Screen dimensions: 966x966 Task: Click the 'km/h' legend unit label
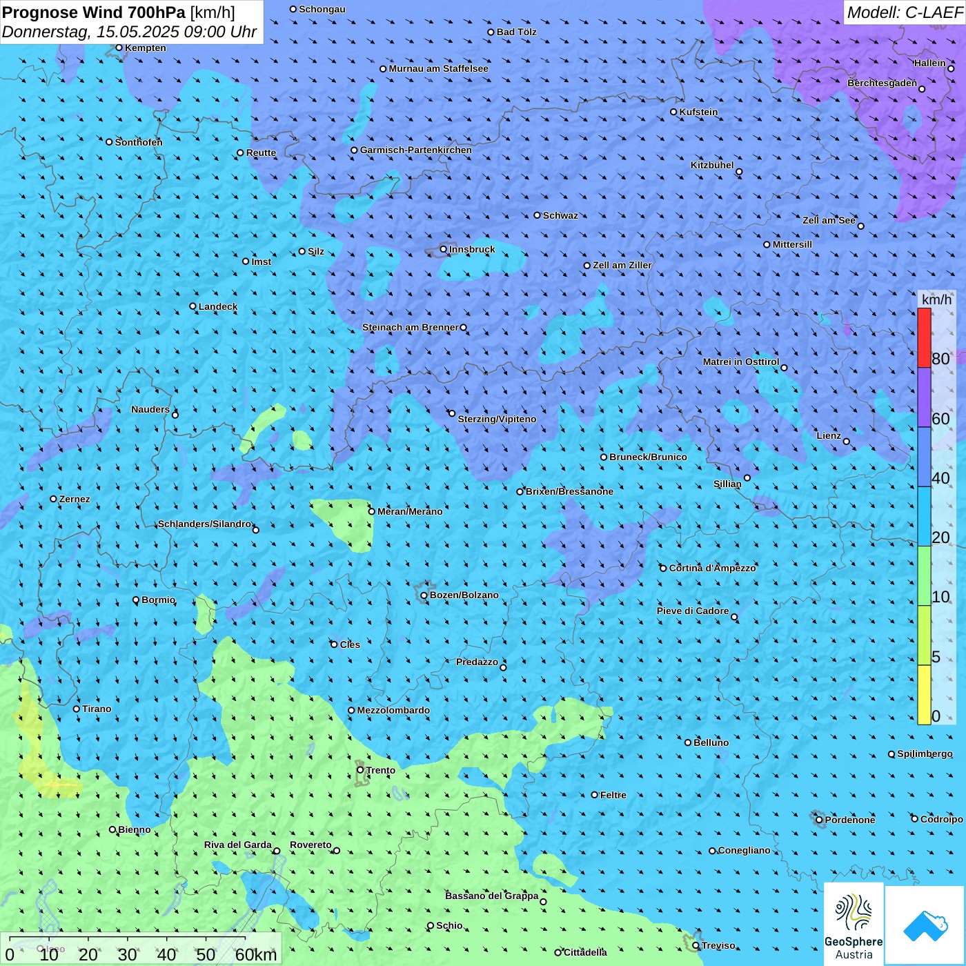point(936,299)
